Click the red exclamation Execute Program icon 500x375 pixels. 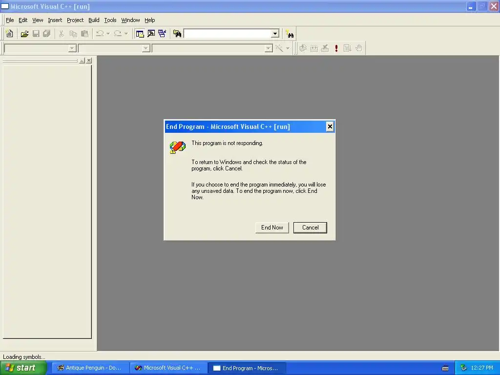[x=336, y=48]
